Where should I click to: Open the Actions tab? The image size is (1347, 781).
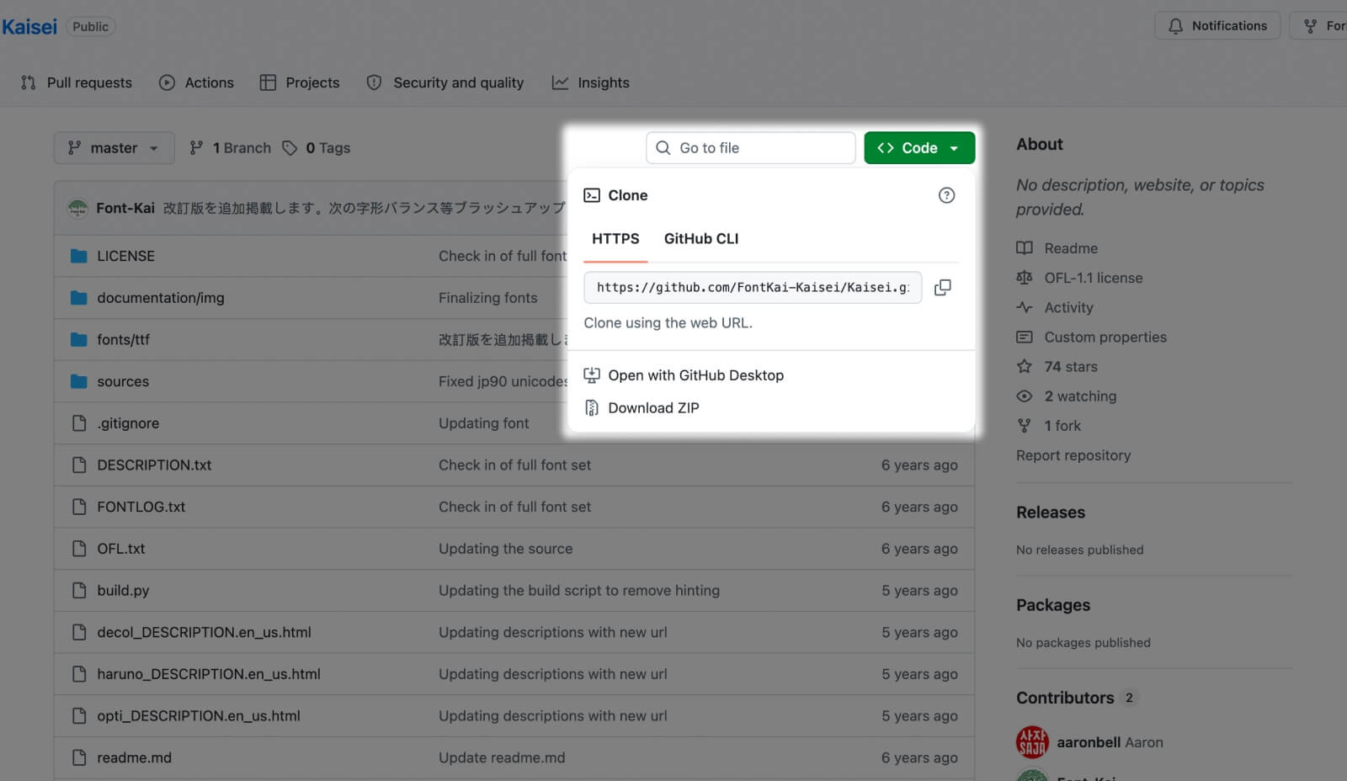[x=197, y=82]
